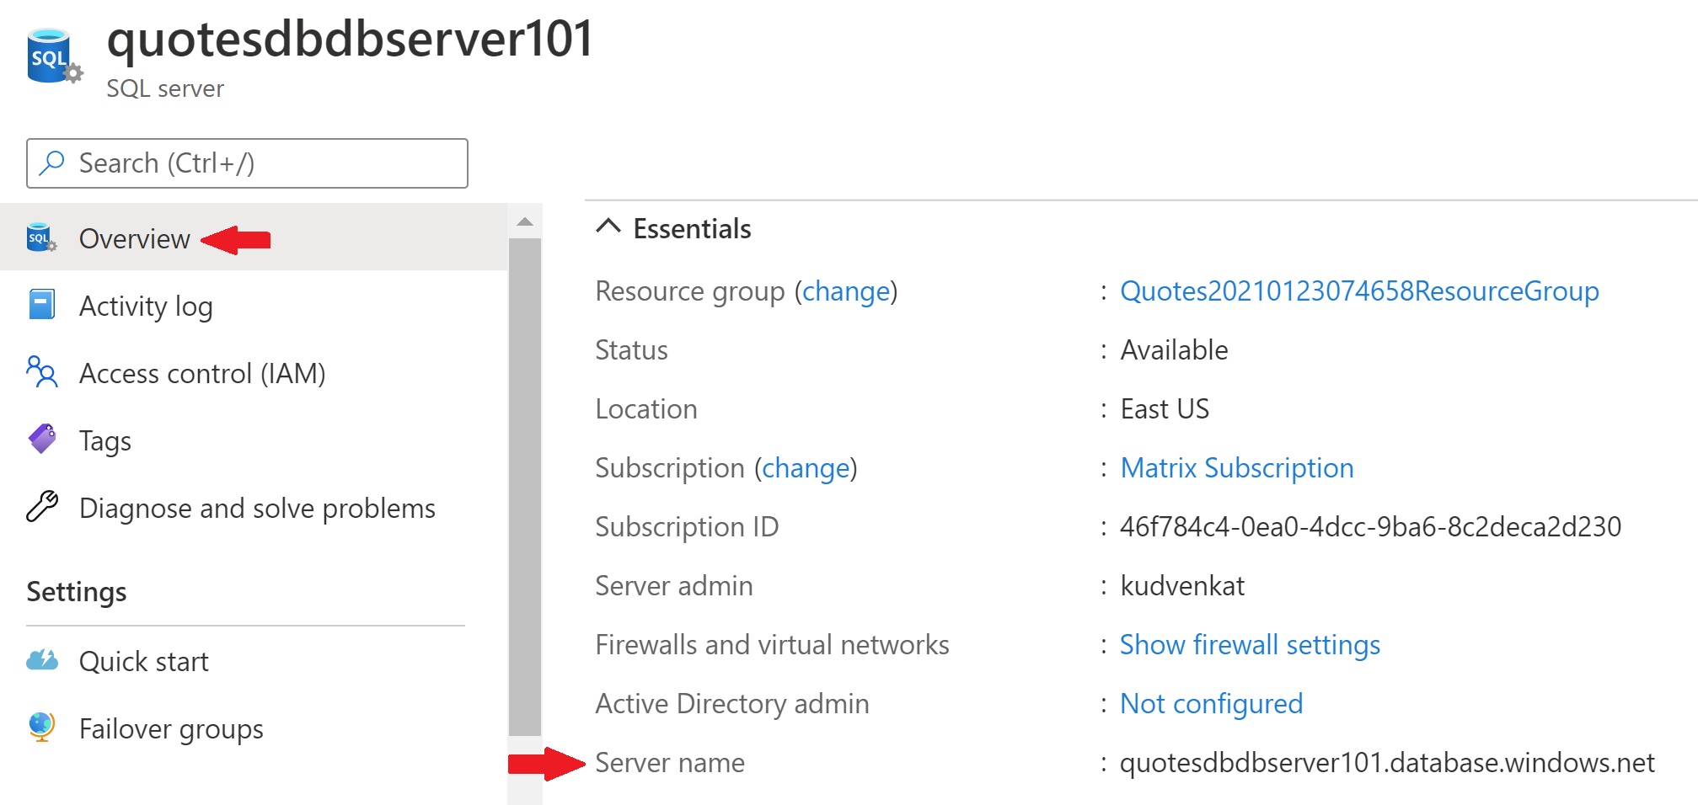The height and width of the screenshot is (805, 1698).
Task: Click sidebar scrollbar up arrow
Action: tap(525, 221)
